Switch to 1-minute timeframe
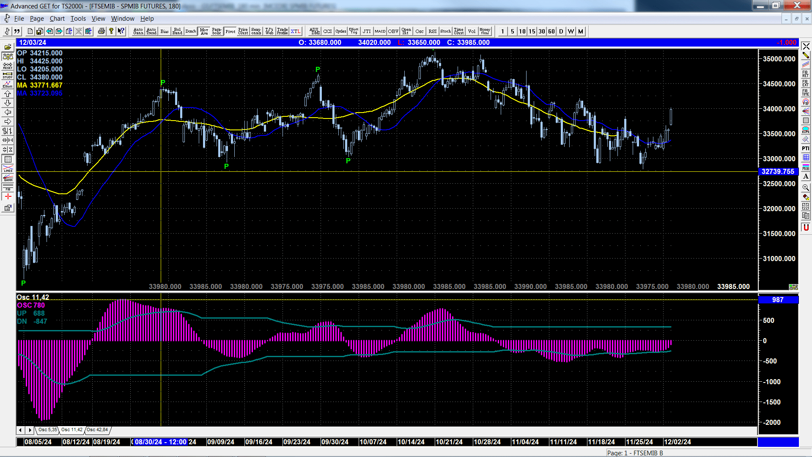The width and height of the screenshot is (812, 457). (x=502, y=31)
